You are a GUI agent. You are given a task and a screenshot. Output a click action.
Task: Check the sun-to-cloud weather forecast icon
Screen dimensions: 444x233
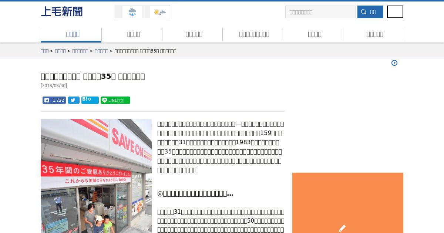[x=160, y=12]
